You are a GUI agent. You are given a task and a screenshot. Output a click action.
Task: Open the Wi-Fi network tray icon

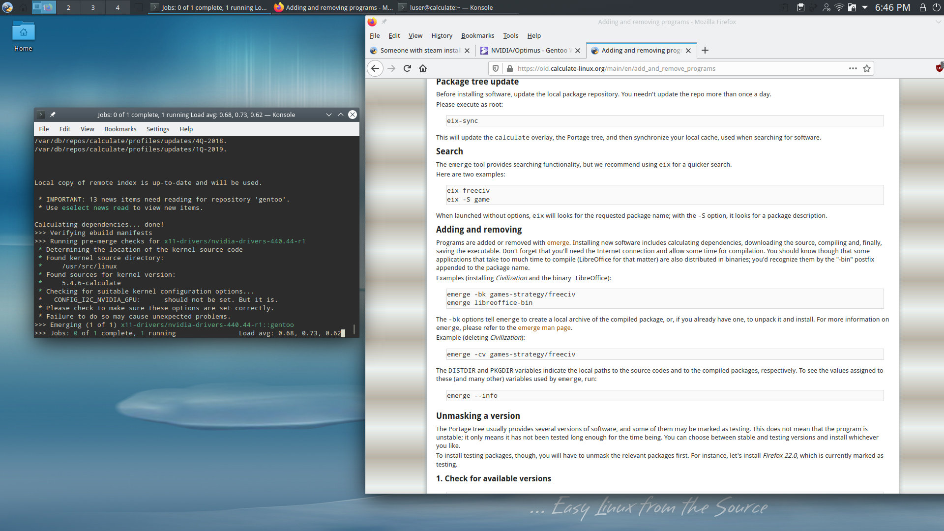pos(839,7)
